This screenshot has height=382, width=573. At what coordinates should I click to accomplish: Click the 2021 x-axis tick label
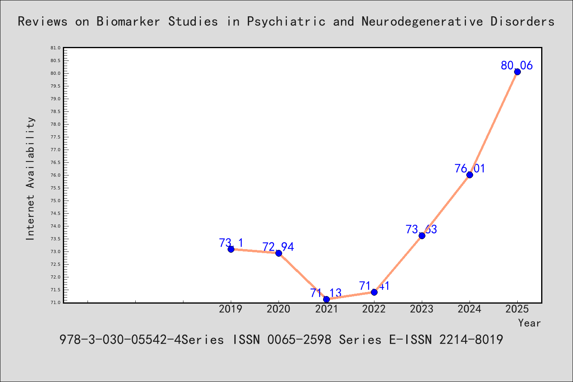pyautogui.click(x=326, y=309)
